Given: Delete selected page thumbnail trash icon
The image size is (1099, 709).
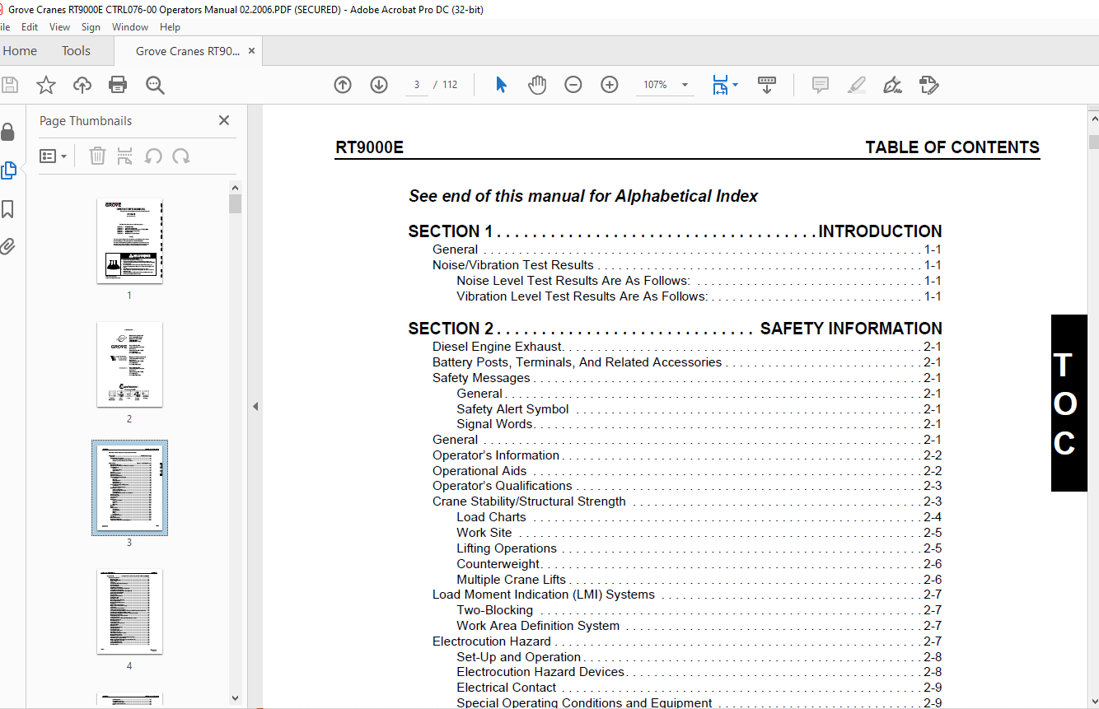Looking at the screenshot, I should tap(97, 156).
